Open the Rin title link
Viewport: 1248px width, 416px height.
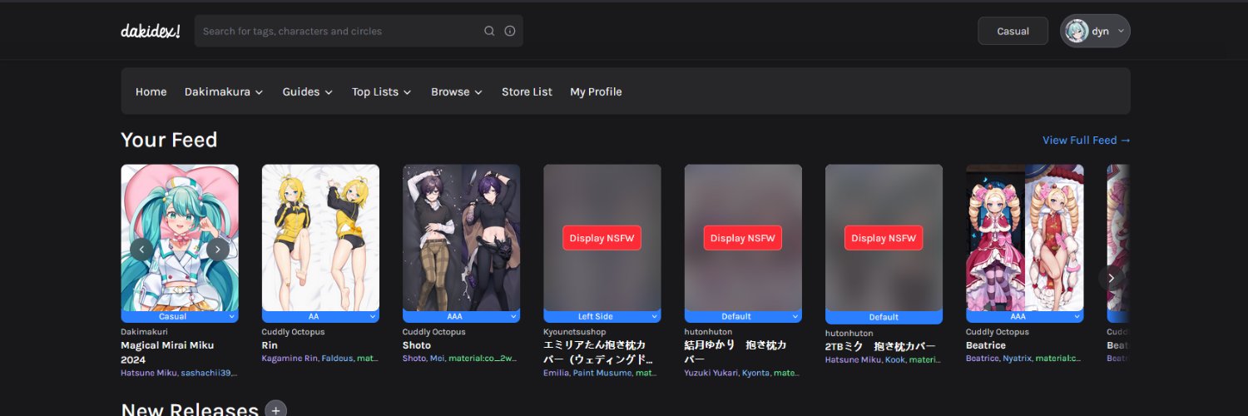click(270, 345)
